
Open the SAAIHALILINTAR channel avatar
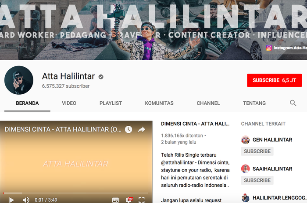[245, 169]
